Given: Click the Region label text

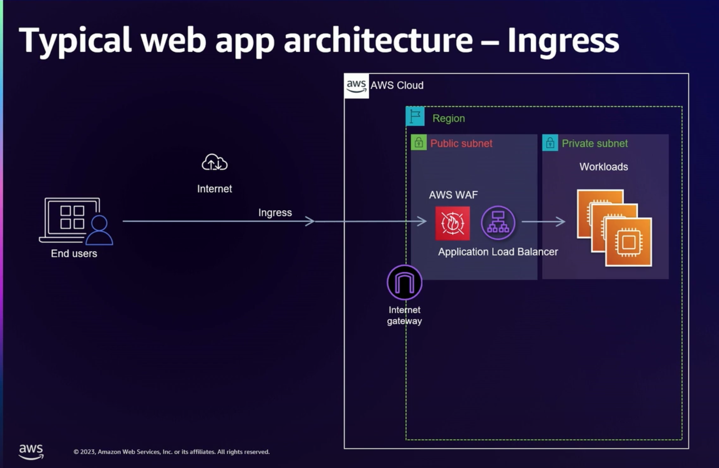Looking at the screenshot, I should [449, 118].
